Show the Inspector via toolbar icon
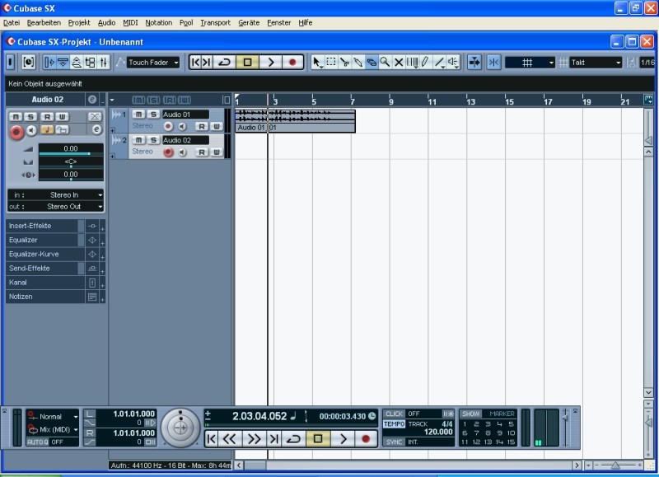This screenshot has width=659, height=477. coord(49,63)
